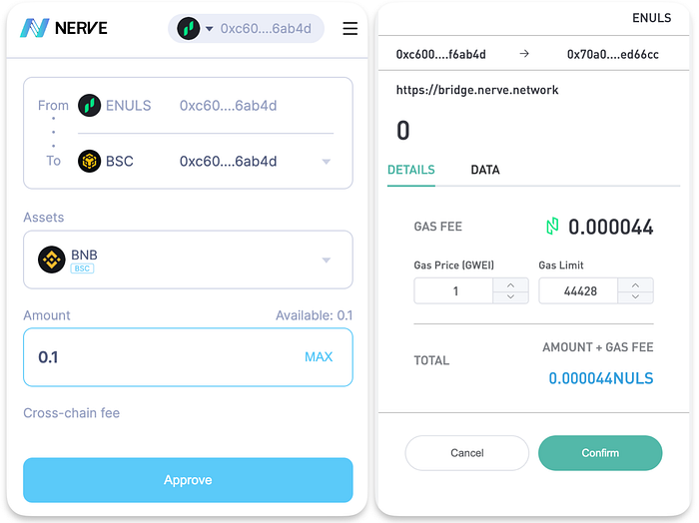Confirm the transaction
Viewport: 699px width, 523px height.
coord(600,452)
